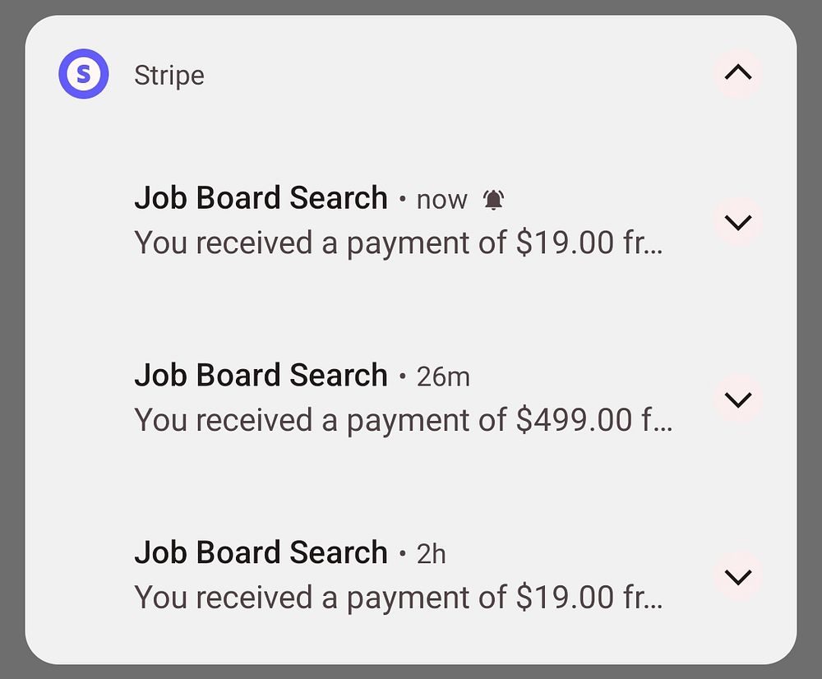Open the Job Board Search title from 26m ago
822x679 pixels.
[261, 376]
